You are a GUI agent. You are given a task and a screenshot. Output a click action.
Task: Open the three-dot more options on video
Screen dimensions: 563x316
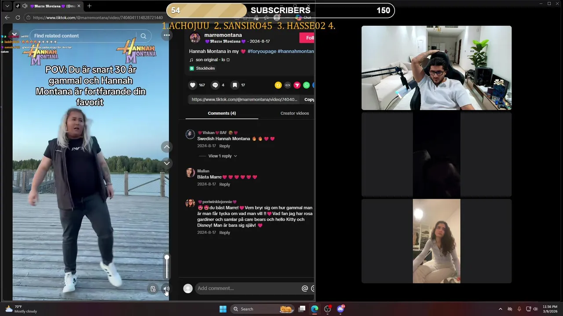click(166, 36)
